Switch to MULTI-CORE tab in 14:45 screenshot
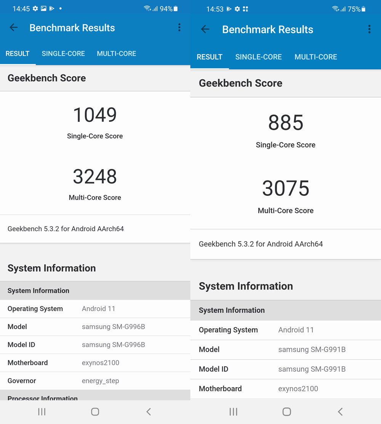This screenshot has width=381, height=424. 117,54
